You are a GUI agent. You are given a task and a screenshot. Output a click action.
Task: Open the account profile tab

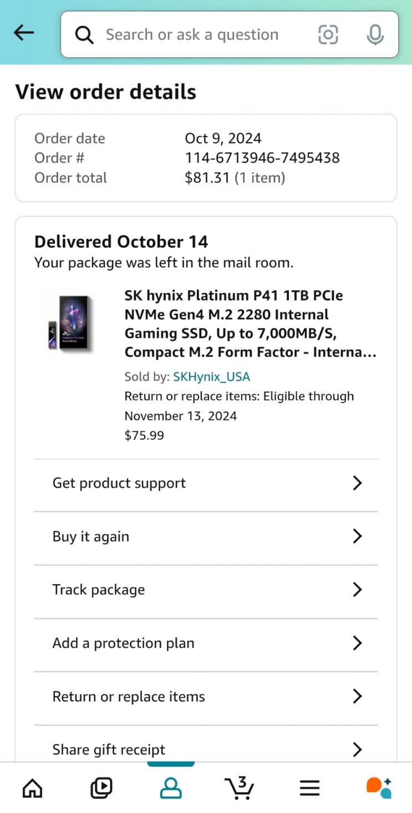pos(170,787)
